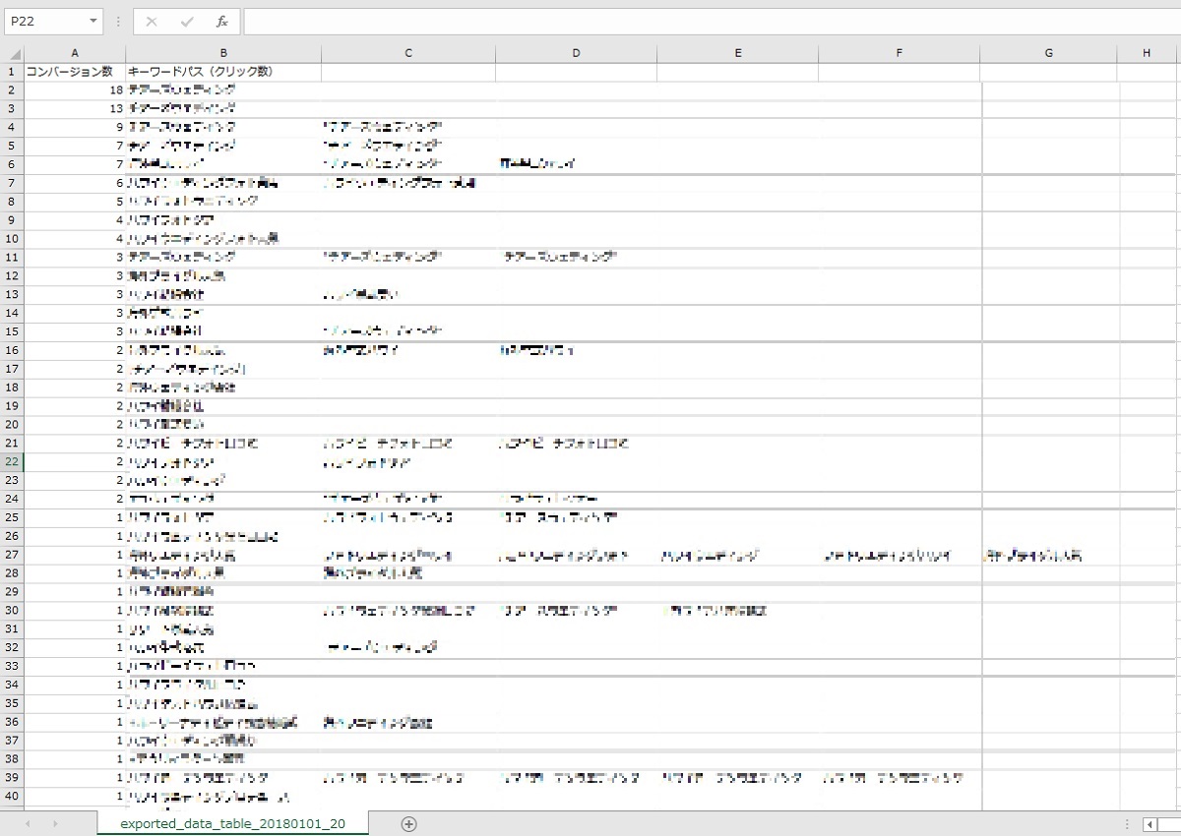Select column G header
The image size is (1181, 836).
coord(1049,53)
